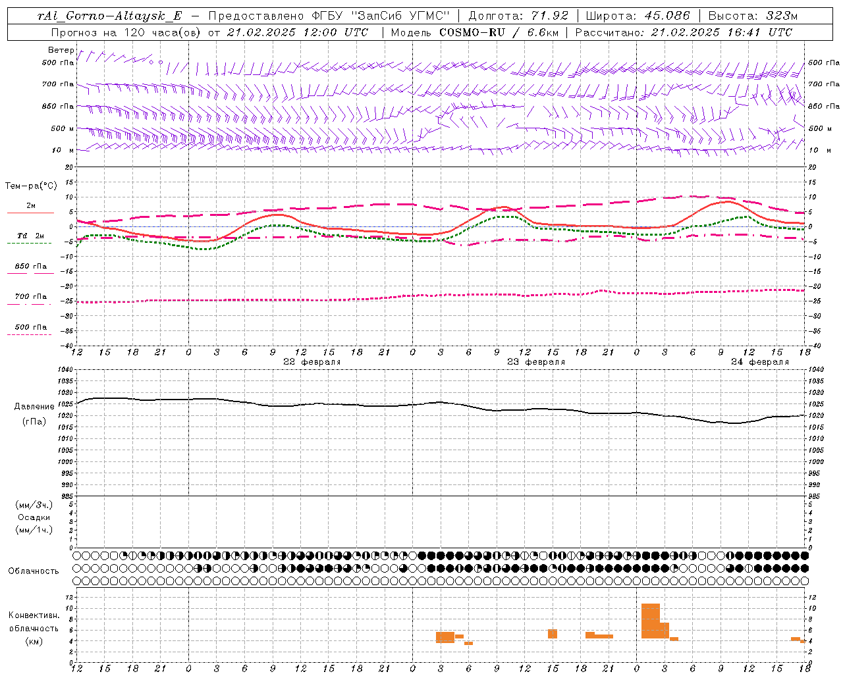Select the forecast line Прогноз на 120 часа(ов)
Screen dimensions: 843x674
tap(126, 32)
